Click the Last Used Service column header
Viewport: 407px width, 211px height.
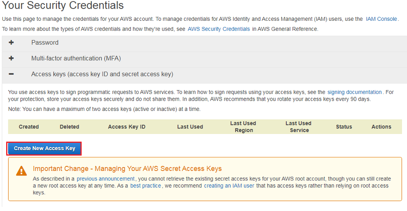(x=298, y=127)
